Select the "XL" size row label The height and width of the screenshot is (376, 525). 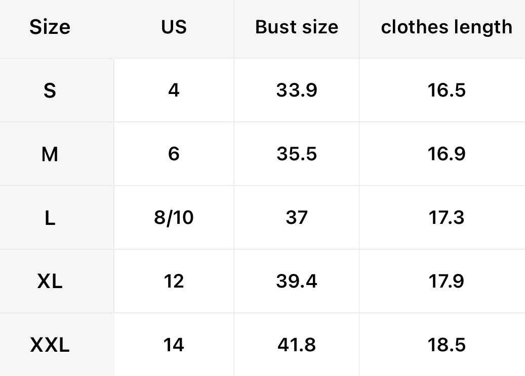point(50,281)
